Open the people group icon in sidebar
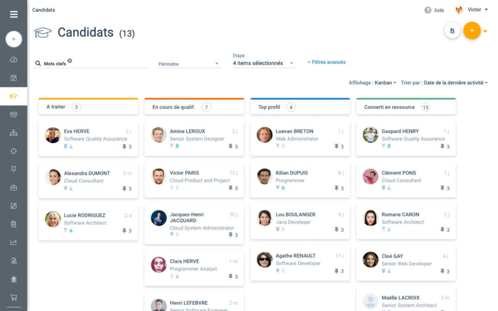 point(14,114)
